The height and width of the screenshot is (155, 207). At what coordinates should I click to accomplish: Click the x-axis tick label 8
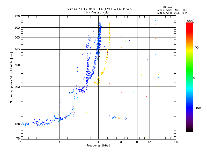[x=137, y=142]
